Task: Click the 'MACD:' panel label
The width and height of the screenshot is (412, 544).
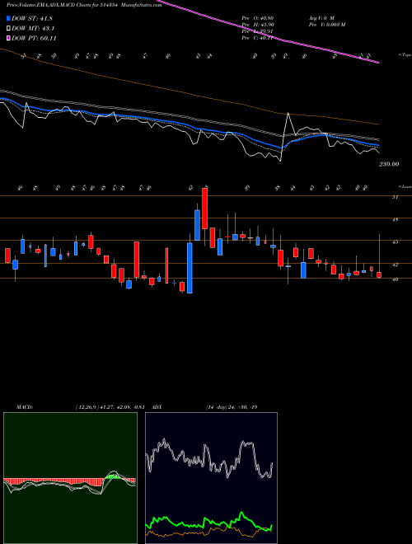Action: tap(24, 407)
